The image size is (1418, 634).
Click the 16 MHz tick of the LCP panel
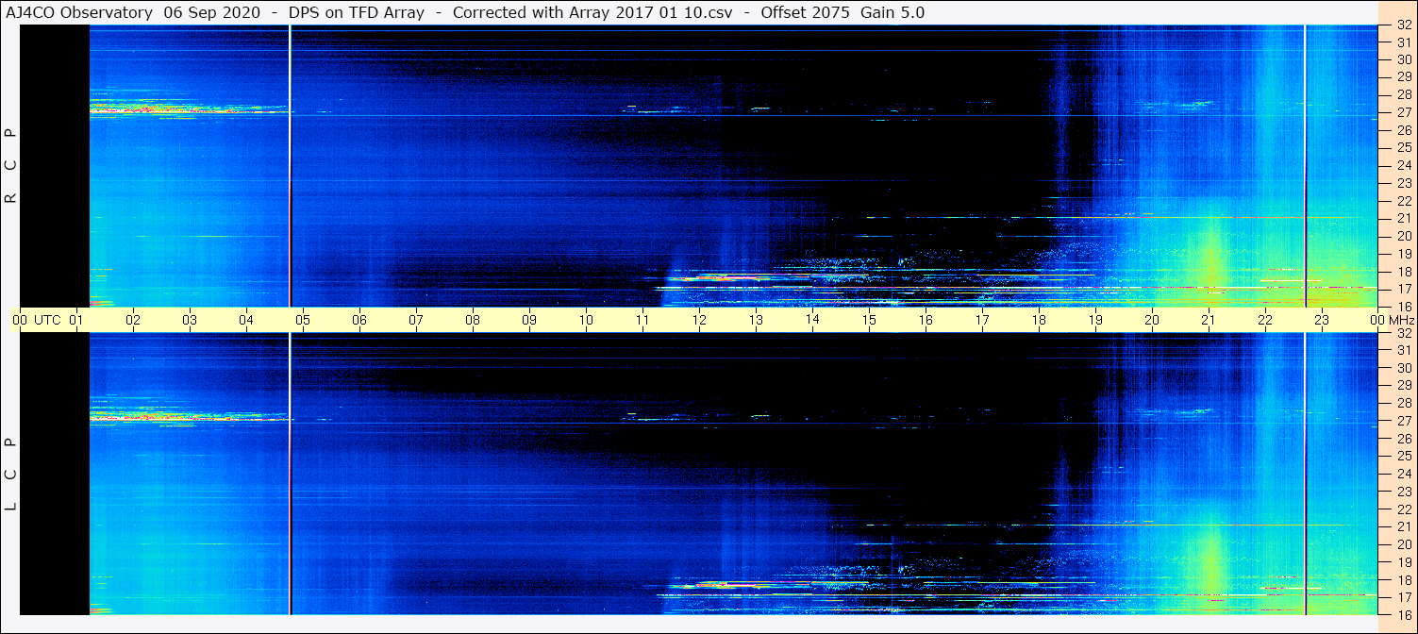point(1404,615)
